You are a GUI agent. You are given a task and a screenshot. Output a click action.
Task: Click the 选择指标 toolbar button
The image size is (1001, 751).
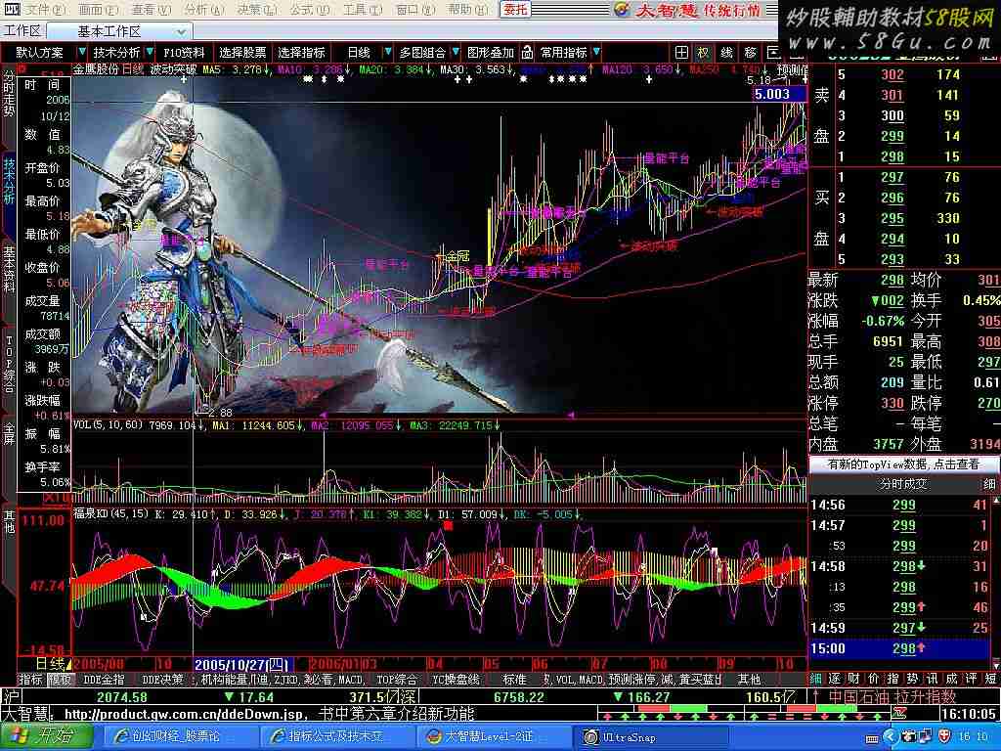tap(301, 53)
